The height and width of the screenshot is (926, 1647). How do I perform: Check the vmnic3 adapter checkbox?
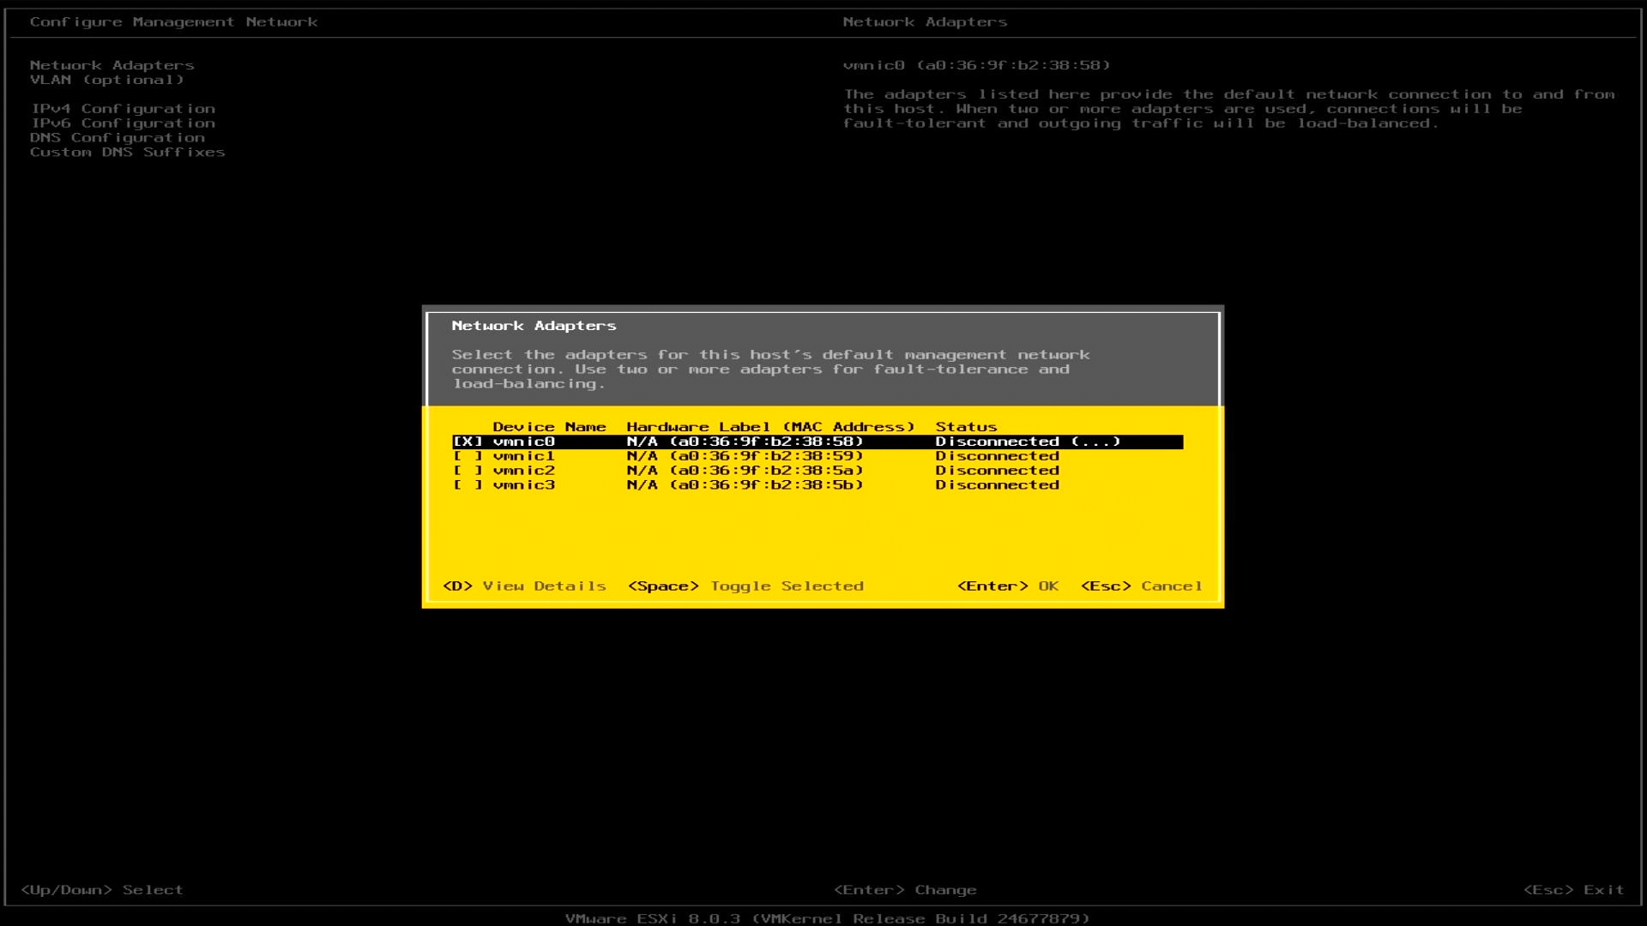(468, 485)
